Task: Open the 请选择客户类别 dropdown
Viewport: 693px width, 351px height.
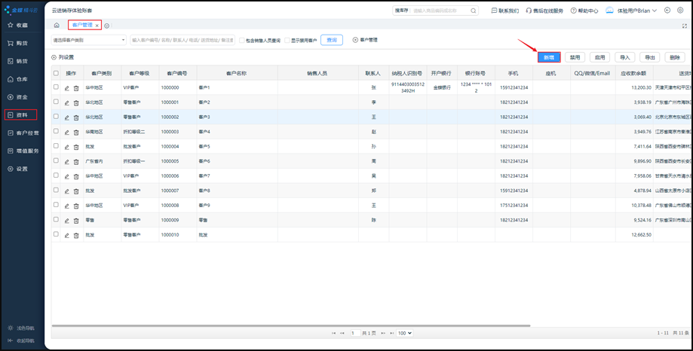Action: tap(88, 40)
